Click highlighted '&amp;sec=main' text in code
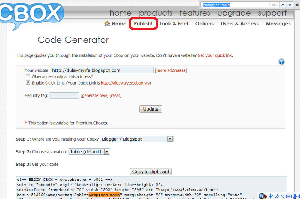 pos(104,195)
